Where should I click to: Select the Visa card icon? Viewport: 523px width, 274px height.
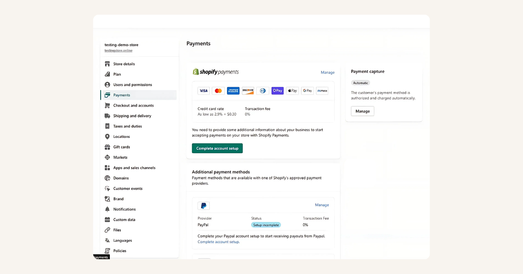click(x=203, y=90)
